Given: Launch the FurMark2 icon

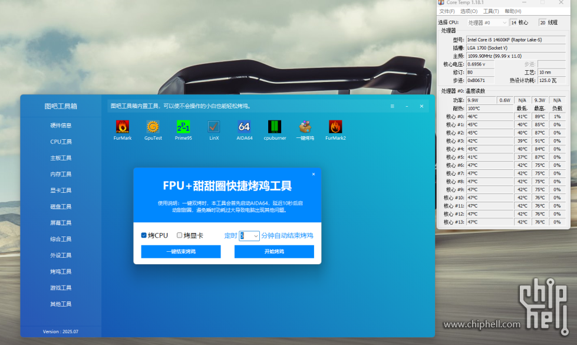Looking at the screenshot, I should (335, 127).
